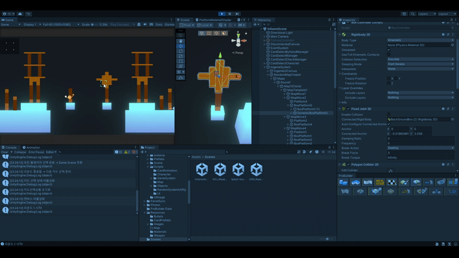Open the Layout dropdown in top toolbar
This screenshot has height=258, width=459.
tap(447, 14)
